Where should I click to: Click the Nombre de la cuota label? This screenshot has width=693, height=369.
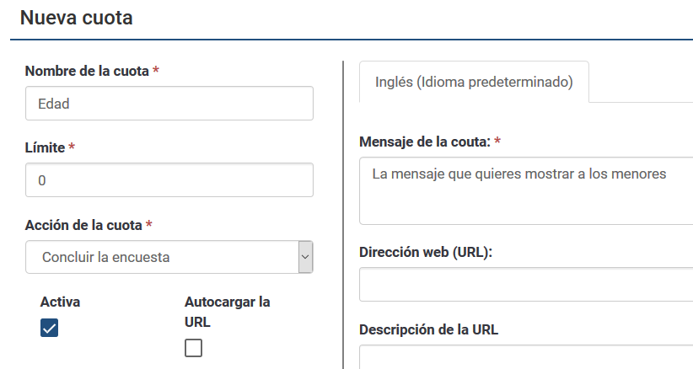(x=88, y=72)
